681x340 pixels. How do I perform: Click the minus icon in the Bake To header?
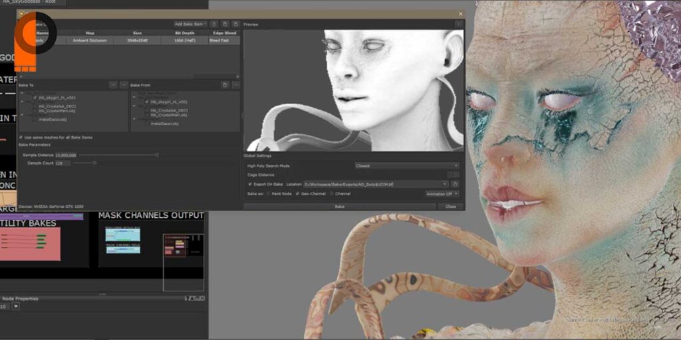(x=124, y=85)
